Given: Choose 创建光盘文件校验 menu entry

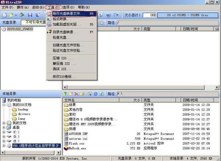Looking at the screenshot, I should (x=72, y=45).
